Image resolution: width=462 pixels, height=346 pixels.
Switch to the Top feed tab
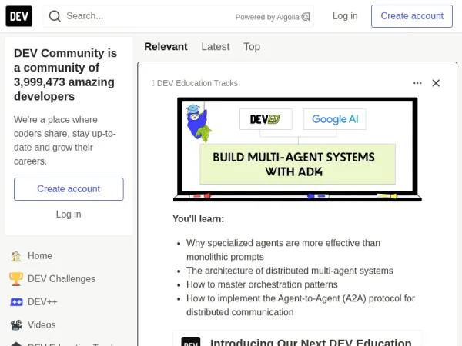[252, 46]
